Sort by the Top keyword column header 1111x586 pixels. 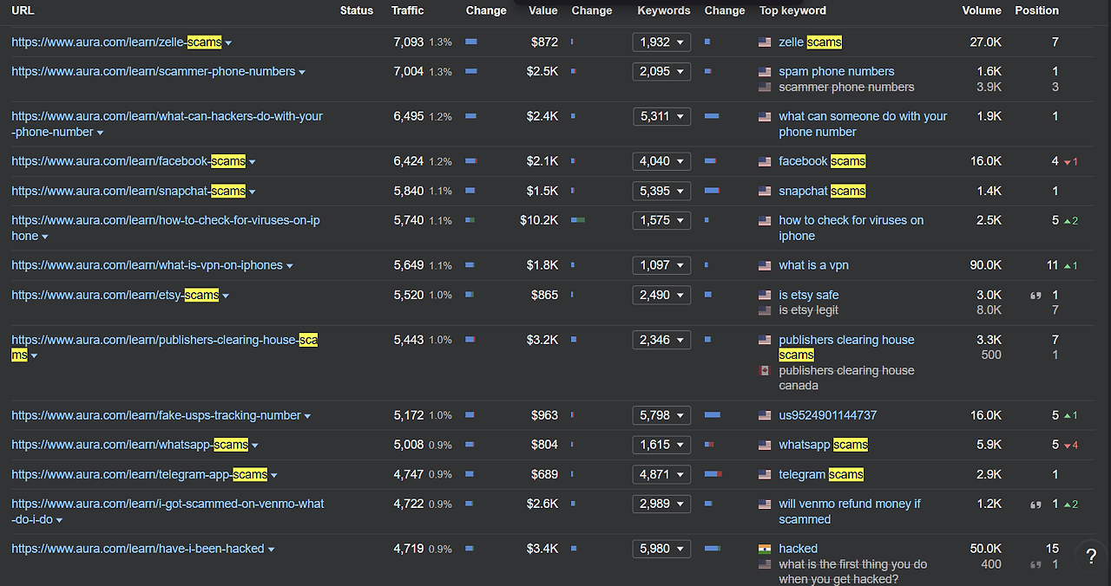click(x=792, y=10)
